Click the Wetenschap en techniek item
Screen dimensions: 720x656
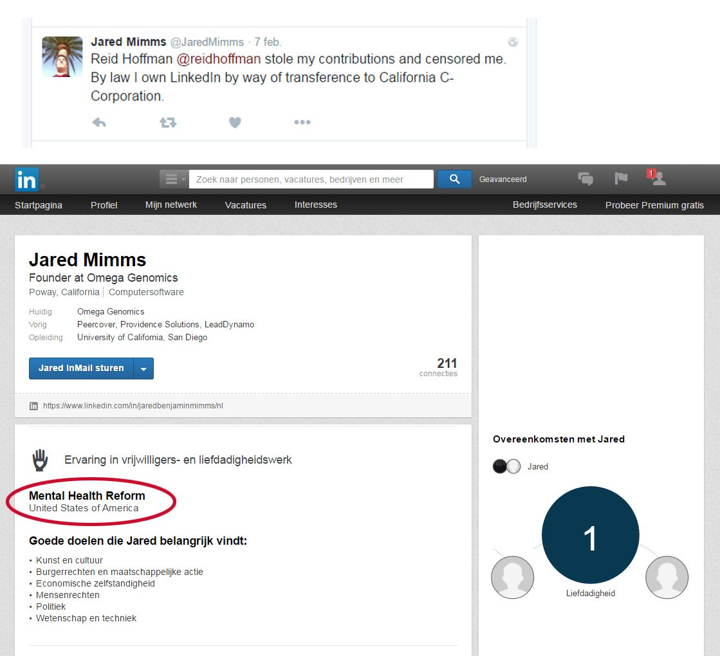[86, 618]
